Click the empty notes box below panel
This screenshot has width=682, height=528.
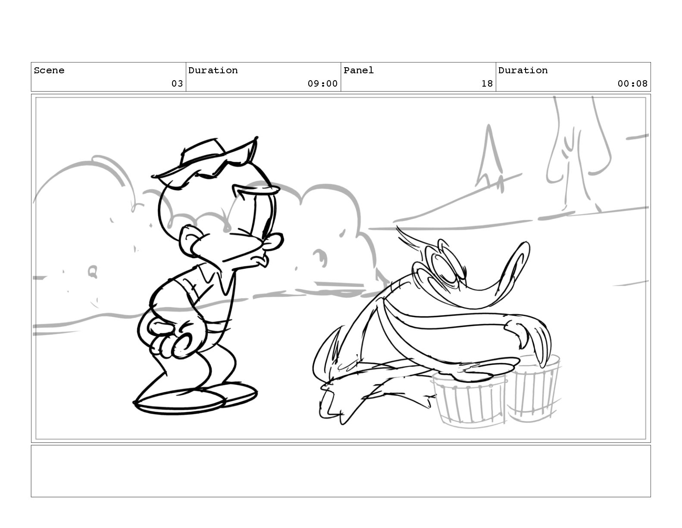pyautogui.click(x=341, y=471)
